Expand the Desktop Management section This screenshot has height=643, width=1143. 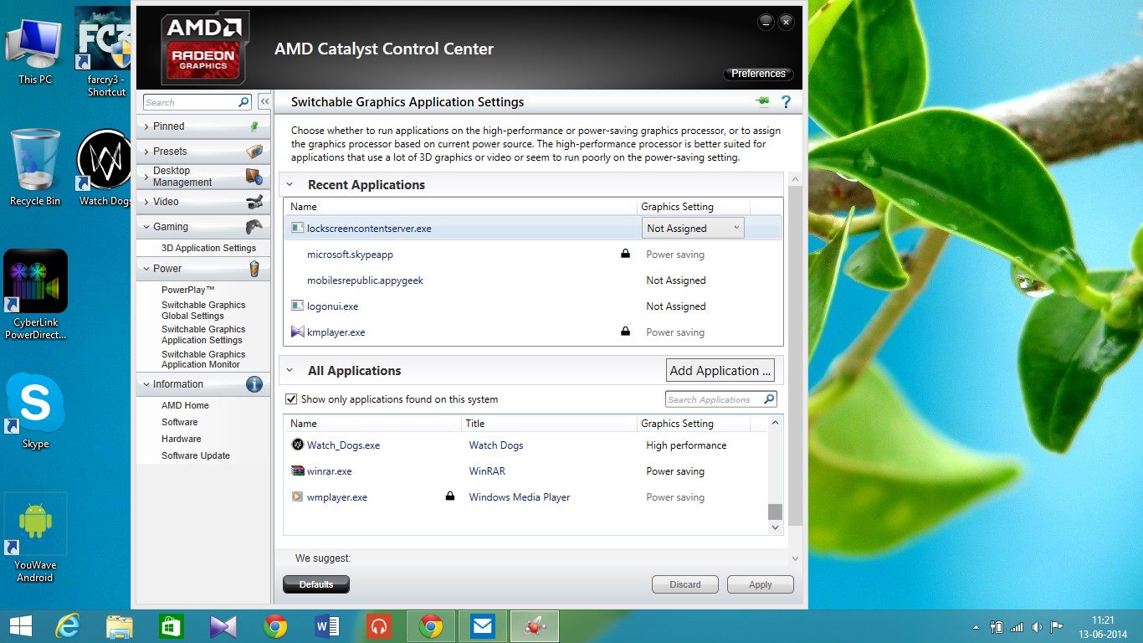click(146, 177)
